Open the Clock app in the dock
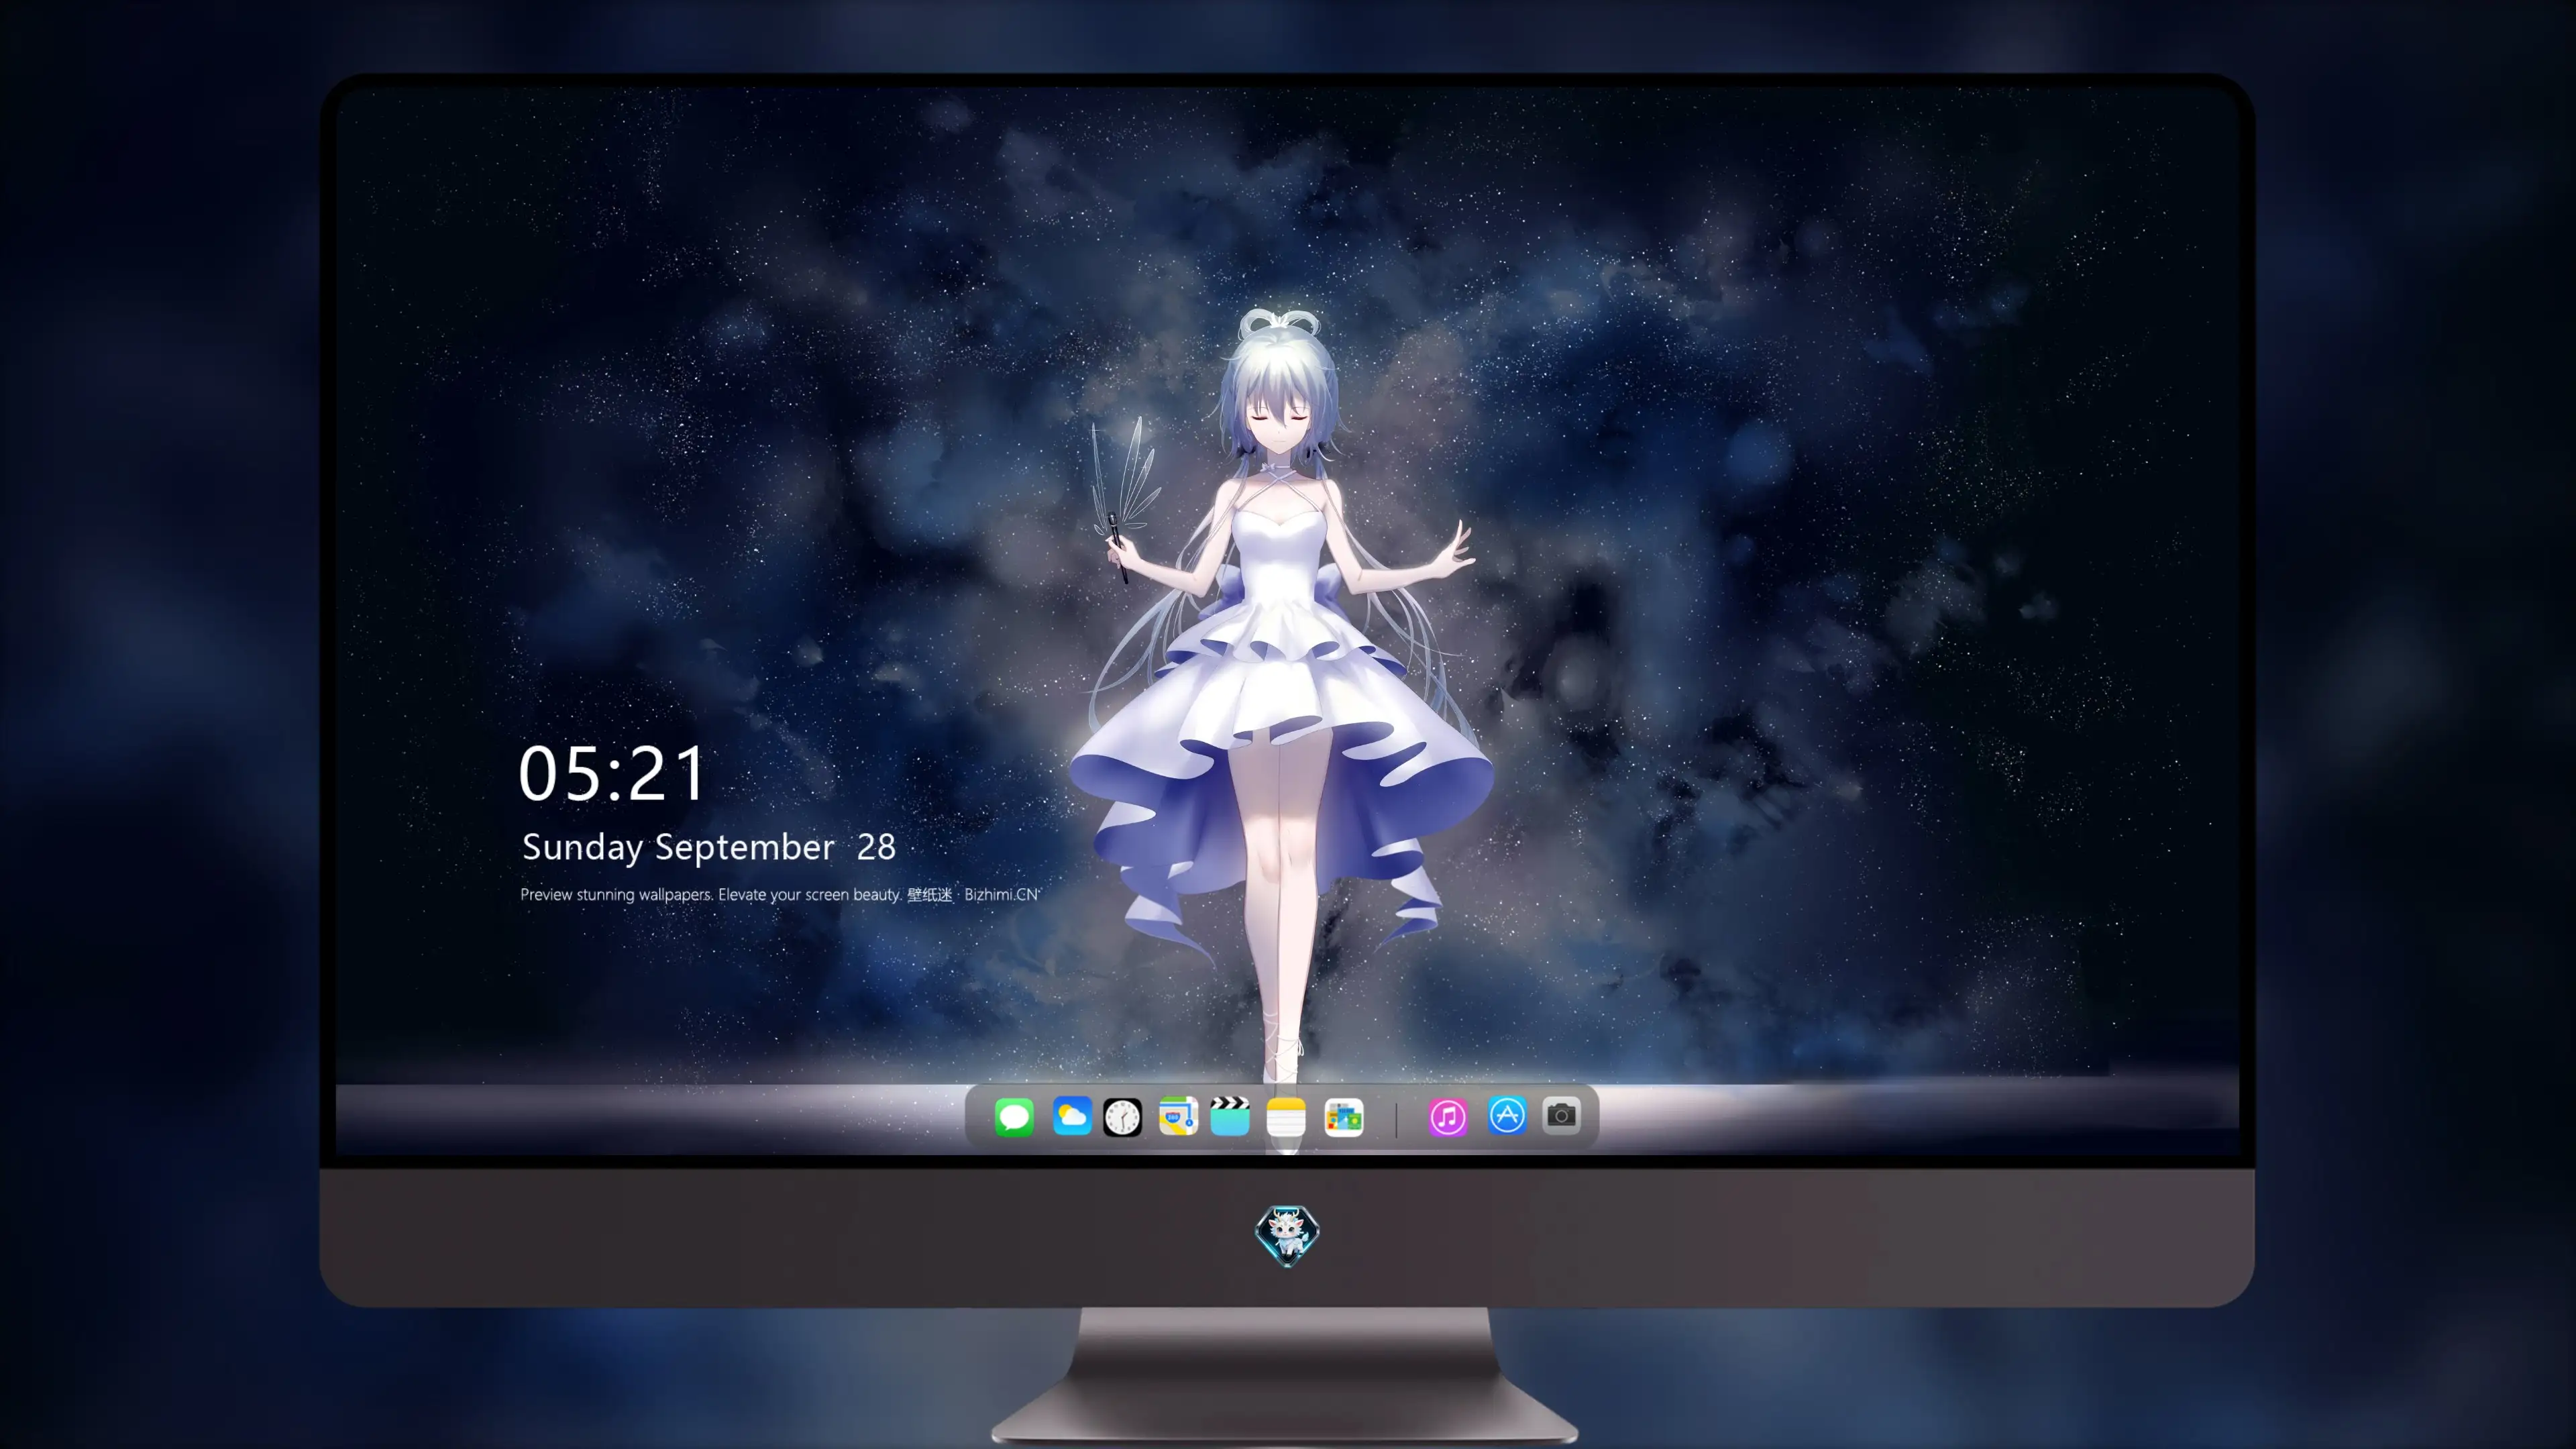 1122,1117
